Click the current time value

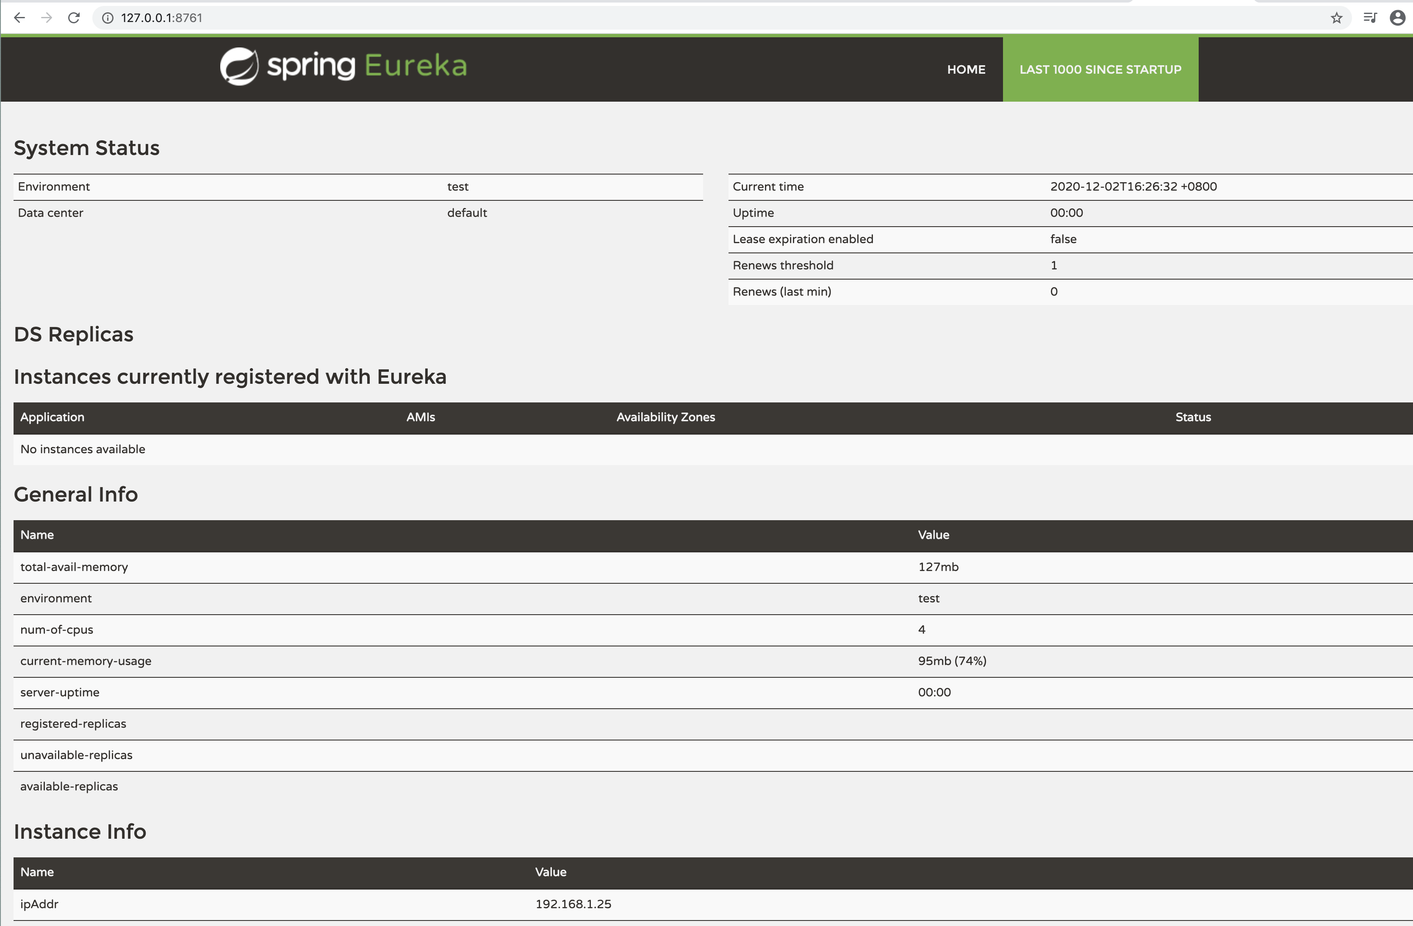pyautogui.click(x=1133, y=186)
